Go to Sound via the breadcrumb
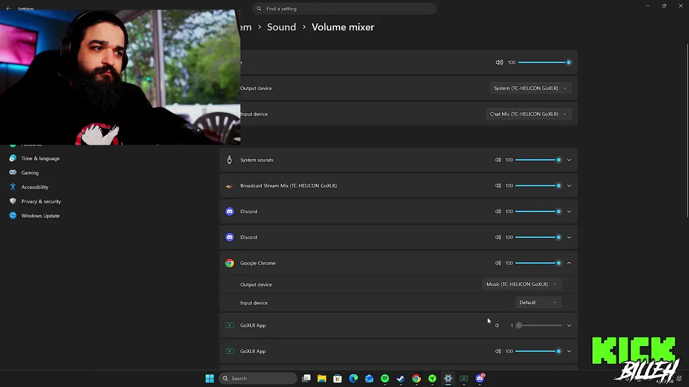Image resolution: width=689 pixels, height=387 pixels. [x=282, y=27]
